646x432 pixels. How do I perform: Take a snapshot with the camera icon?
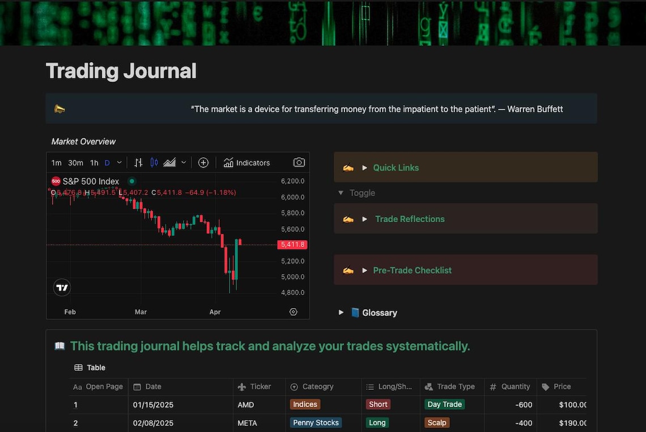299,163
